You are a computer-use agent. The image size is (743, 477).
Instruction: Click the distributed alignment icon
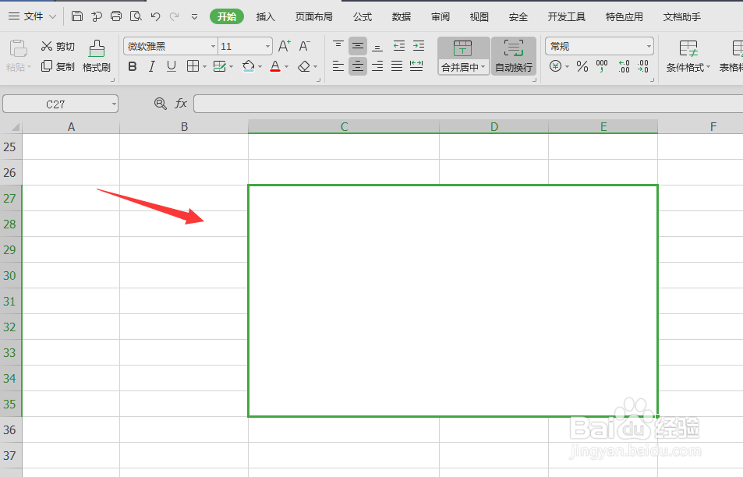(x=416, y=65)
